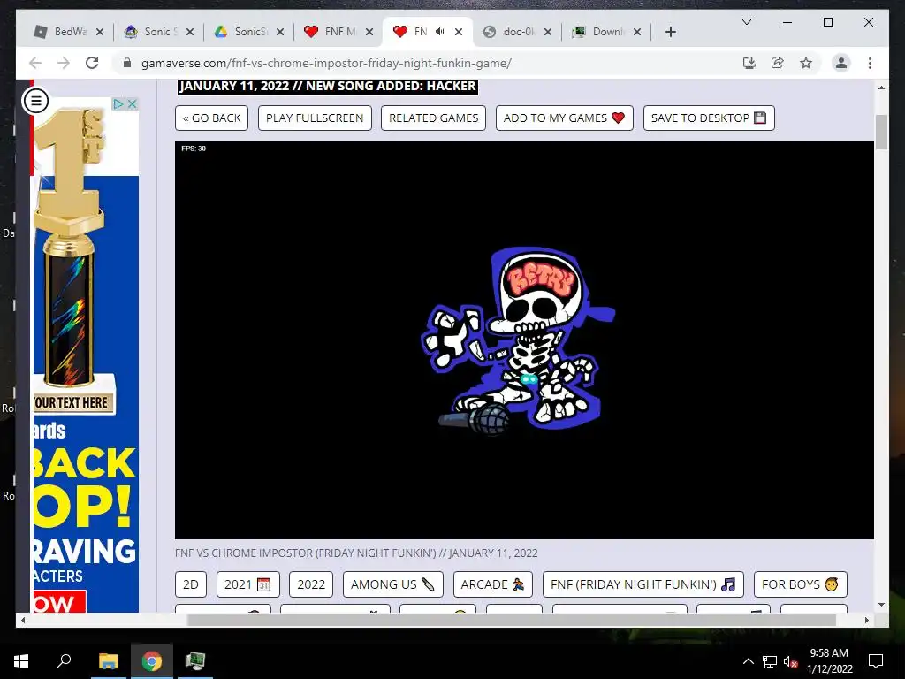
Task: Reload the page with refresh icon
Action: tap(92, 63)
